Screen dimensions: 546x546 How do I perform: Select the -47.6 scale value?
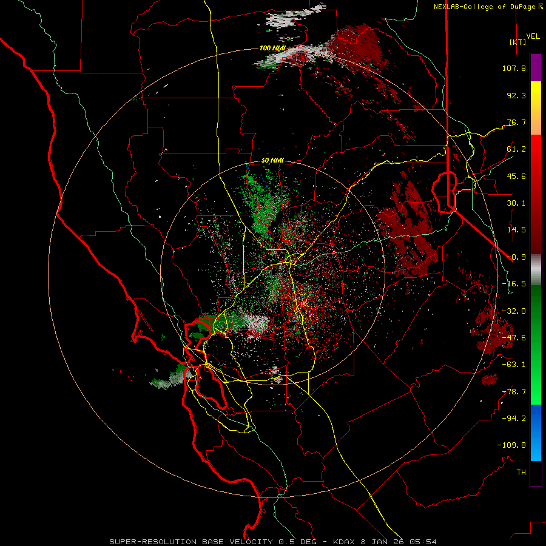pos(514,338)
